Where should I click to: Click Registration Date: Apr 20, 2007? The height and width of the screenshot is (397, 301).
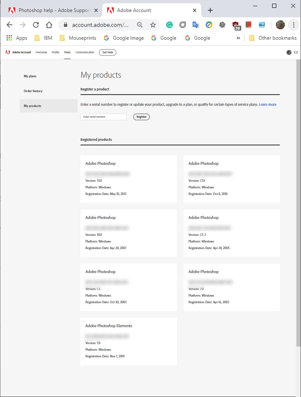tap(106, 248)
